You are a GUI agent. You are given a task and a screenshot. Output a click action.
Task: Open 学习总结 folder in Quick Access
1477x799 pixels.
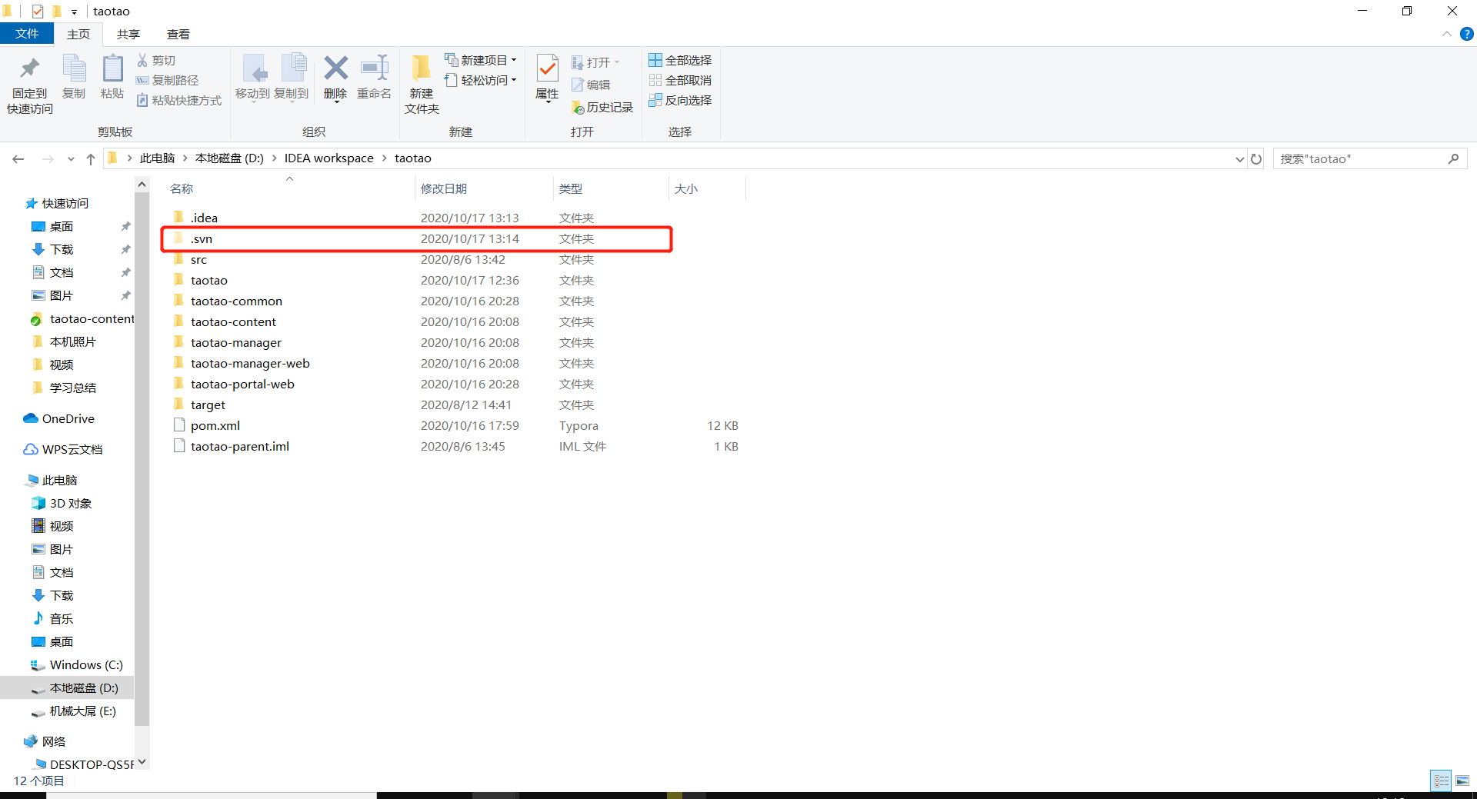click(72, 388)
